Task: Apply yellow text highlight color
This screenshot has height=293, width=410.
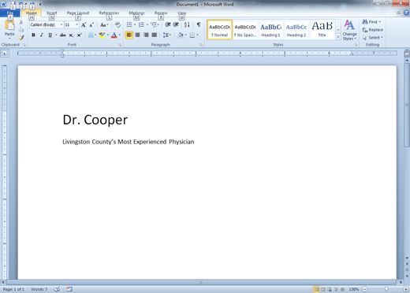Action: click(102, 35)
